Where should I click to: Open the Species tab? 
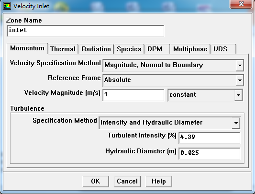pos(129,49)
